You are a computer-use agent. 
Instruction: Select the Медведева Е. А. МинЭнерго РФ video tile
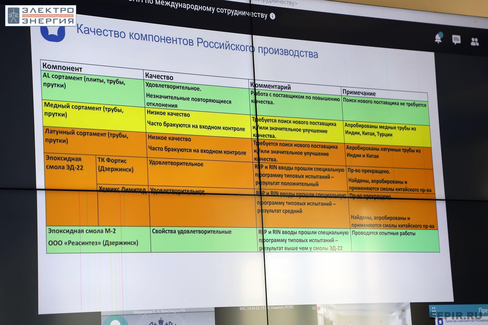coord(158,316)
